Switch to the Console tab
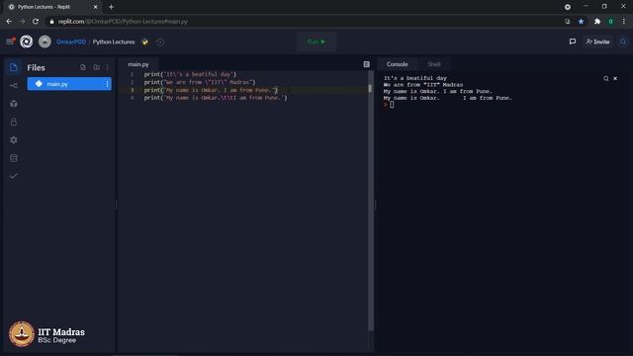 click(x=398, y=64)
